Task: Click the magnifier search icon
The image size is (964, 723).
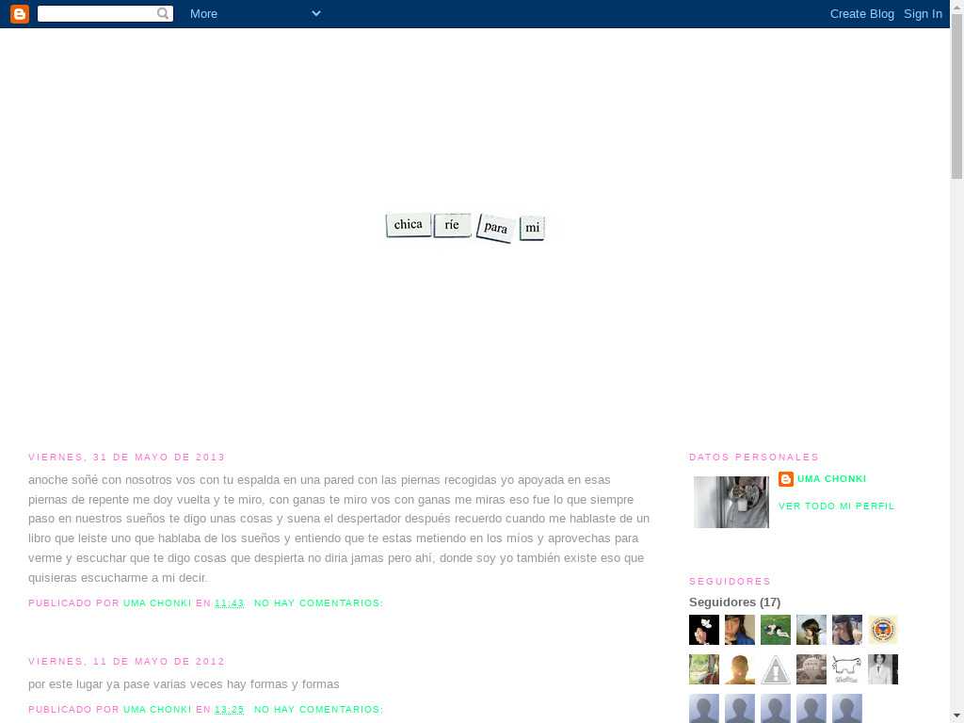Action: pyautogui.click(x=163, y=13)
